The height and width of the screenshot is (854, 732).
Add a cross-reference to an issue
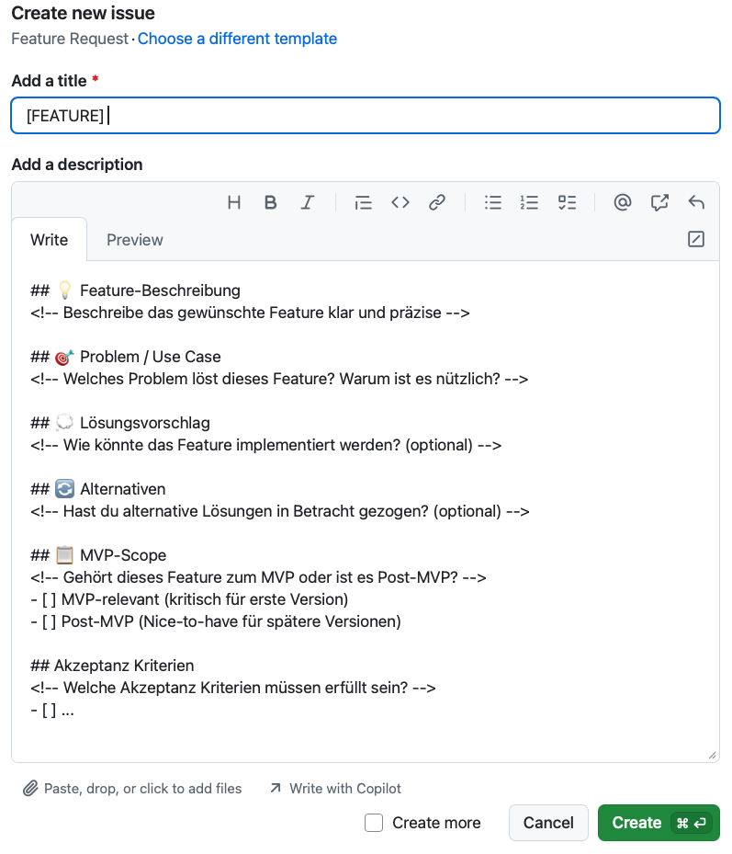[659, 202]
